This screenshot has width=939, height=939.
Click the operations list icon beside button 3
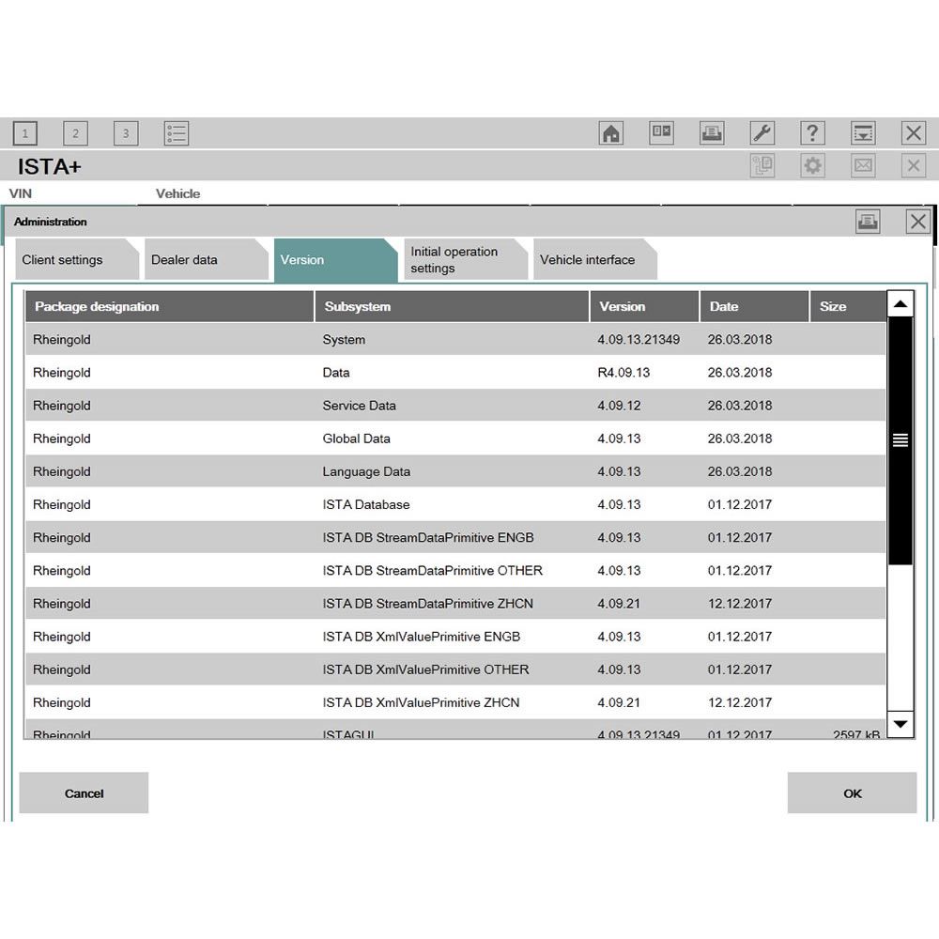click(x=177, y=133)
